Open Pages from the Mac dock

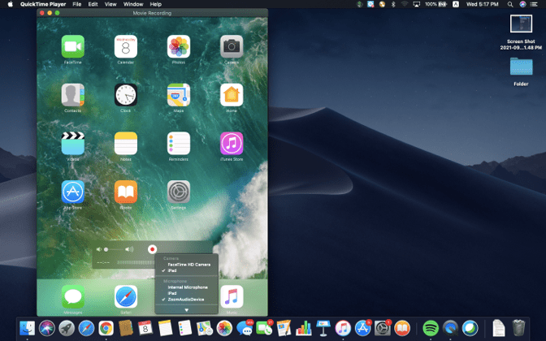[x=284, y=328]
